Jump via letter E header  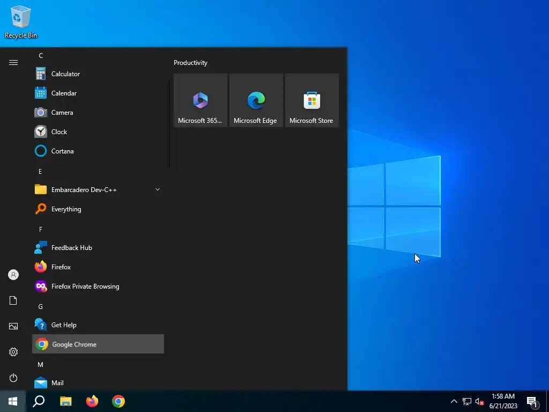coord(40,171)
